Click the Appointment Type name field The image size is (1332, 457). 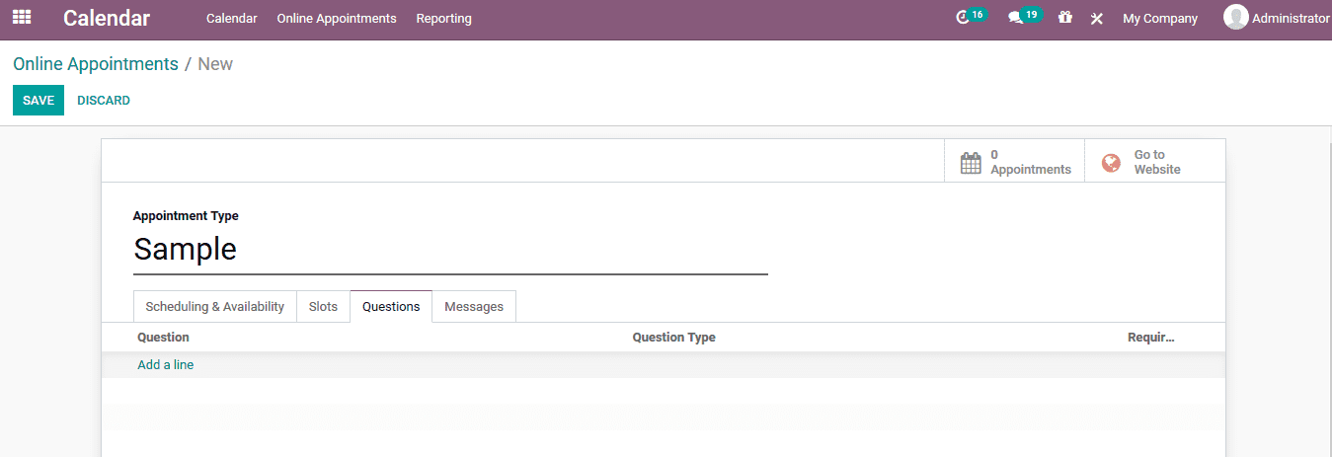(450, 249)
